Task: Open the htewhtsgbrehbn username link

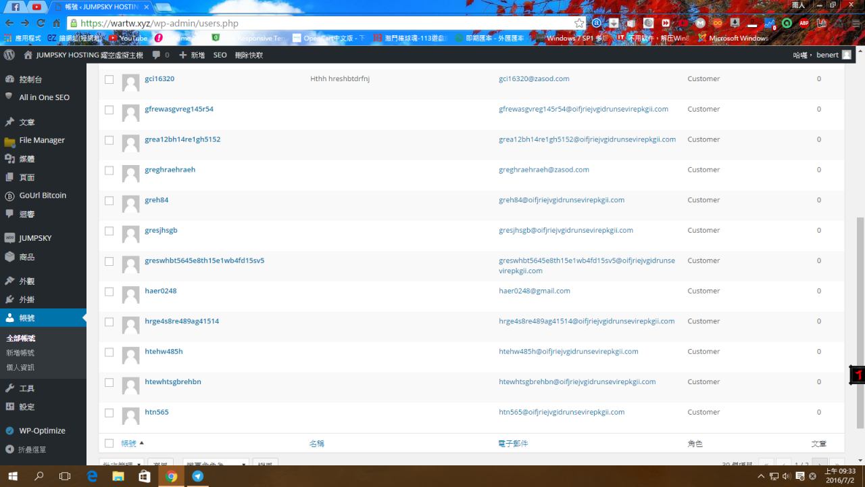Action: pyautogui.click(x=172, y=381)
